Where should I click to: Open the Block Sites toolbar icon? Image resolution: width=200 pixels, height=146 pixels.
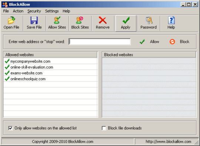(80, 20)
